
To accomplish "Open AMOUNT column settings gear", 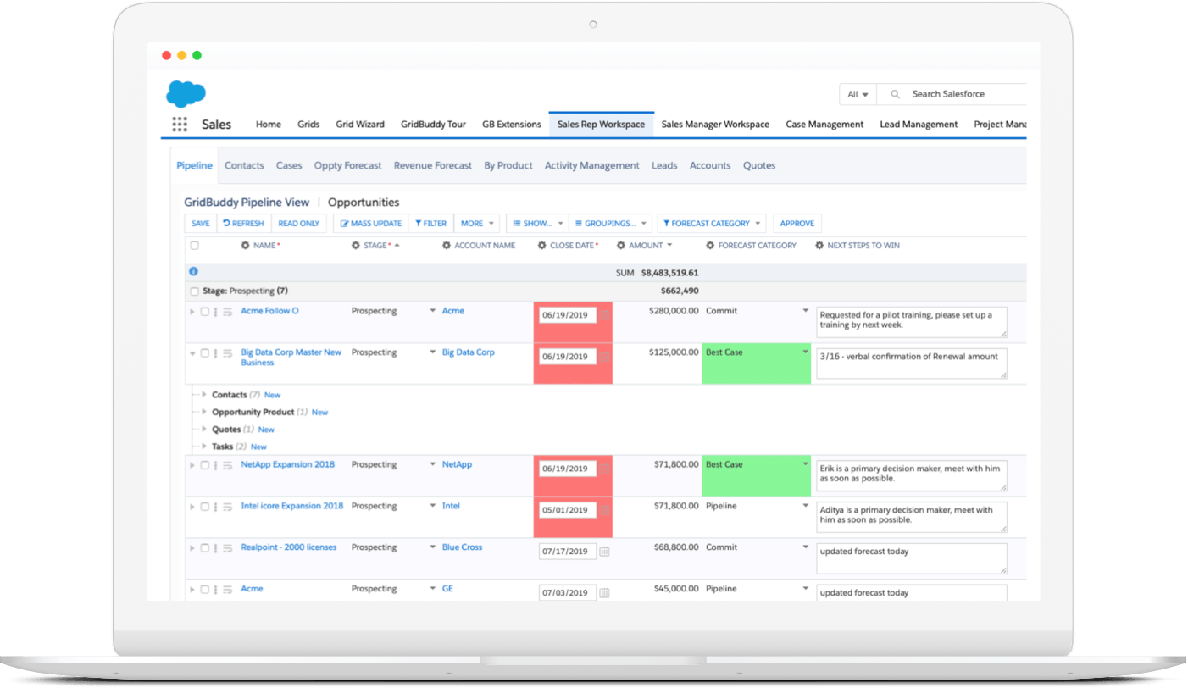I will pos(621,246).
